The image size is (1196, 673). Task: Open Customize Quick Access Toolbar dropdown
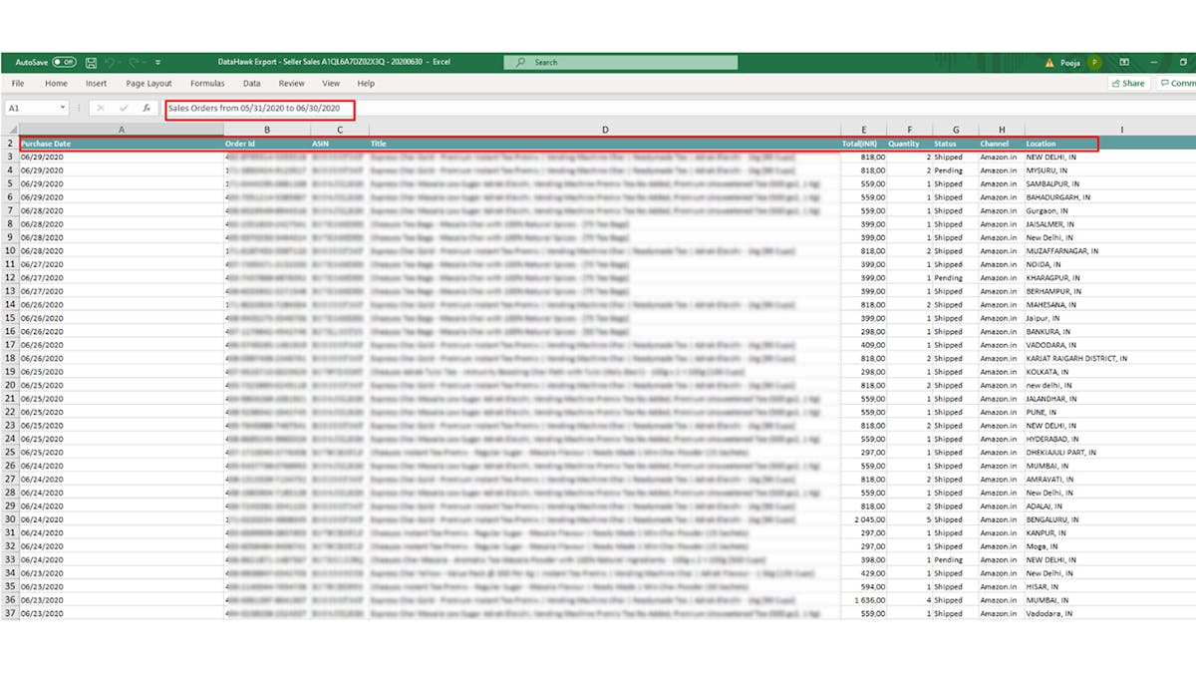158,62
